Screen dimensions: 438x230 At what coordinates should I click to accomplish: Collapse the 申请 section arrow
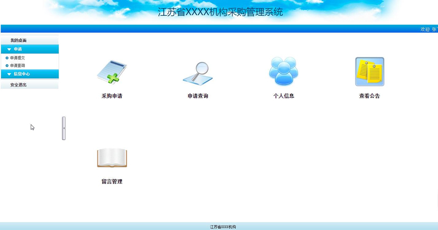point(9,49)
